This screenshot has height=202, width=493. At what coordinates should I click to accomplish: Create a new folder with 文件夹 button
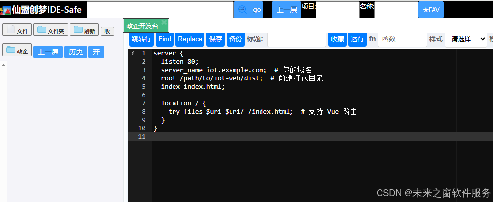[51, 29]
